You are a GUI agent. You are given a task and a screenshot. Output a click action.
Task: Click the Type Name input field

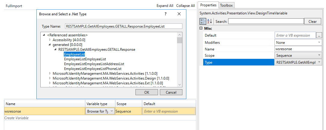click(124, 26)
